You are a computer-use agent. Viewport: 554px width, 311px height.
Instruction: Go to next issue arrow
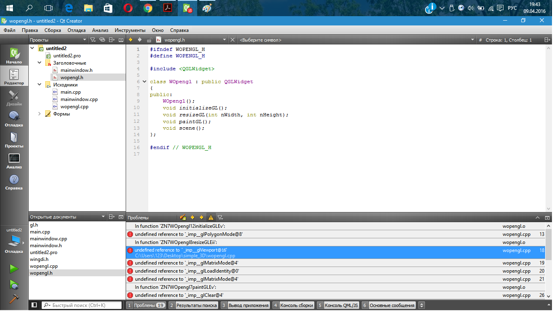pos(202,217)
